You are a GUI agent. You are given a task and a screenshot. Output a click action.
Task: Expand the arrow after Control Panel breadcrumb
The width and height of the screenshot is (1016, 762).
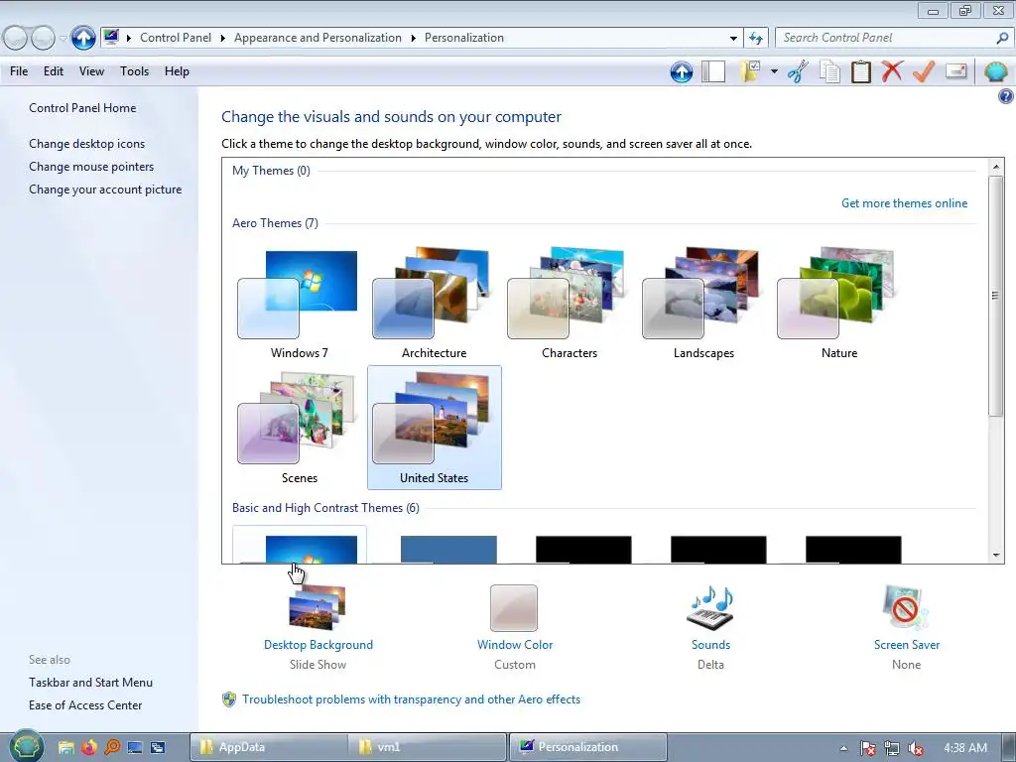tap(222, 39)
